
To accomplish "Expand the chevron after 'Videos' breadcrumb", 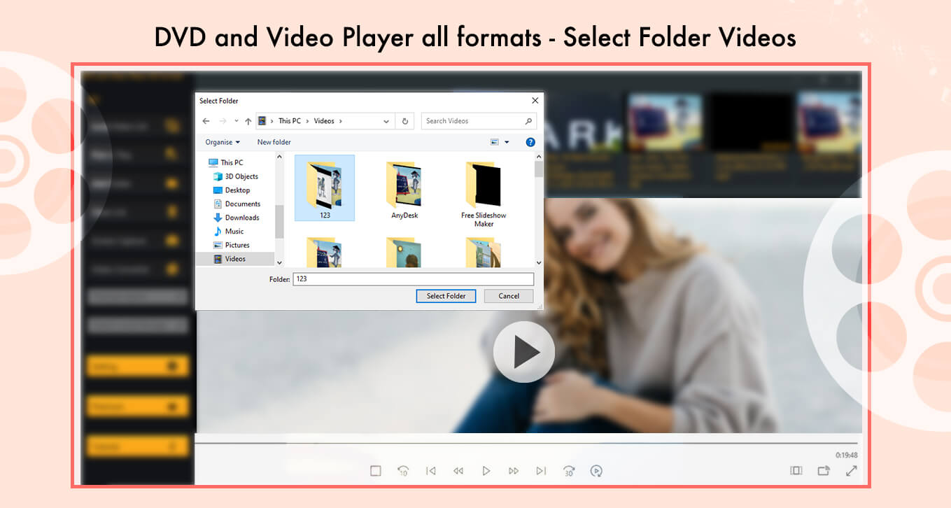I will tap(341, 121).
